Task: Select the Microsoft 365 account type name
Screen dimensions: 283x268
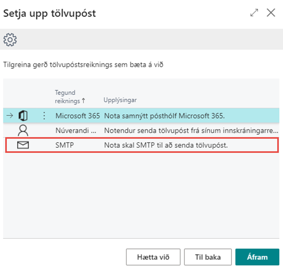Action: click(77, 116)
